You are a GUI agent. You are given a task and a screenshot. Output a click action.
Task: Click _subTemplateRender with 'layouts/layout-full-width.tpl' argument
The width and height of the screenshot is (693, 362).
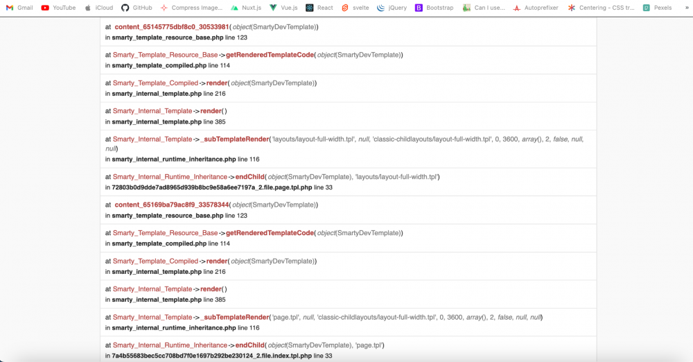[234, 139]
